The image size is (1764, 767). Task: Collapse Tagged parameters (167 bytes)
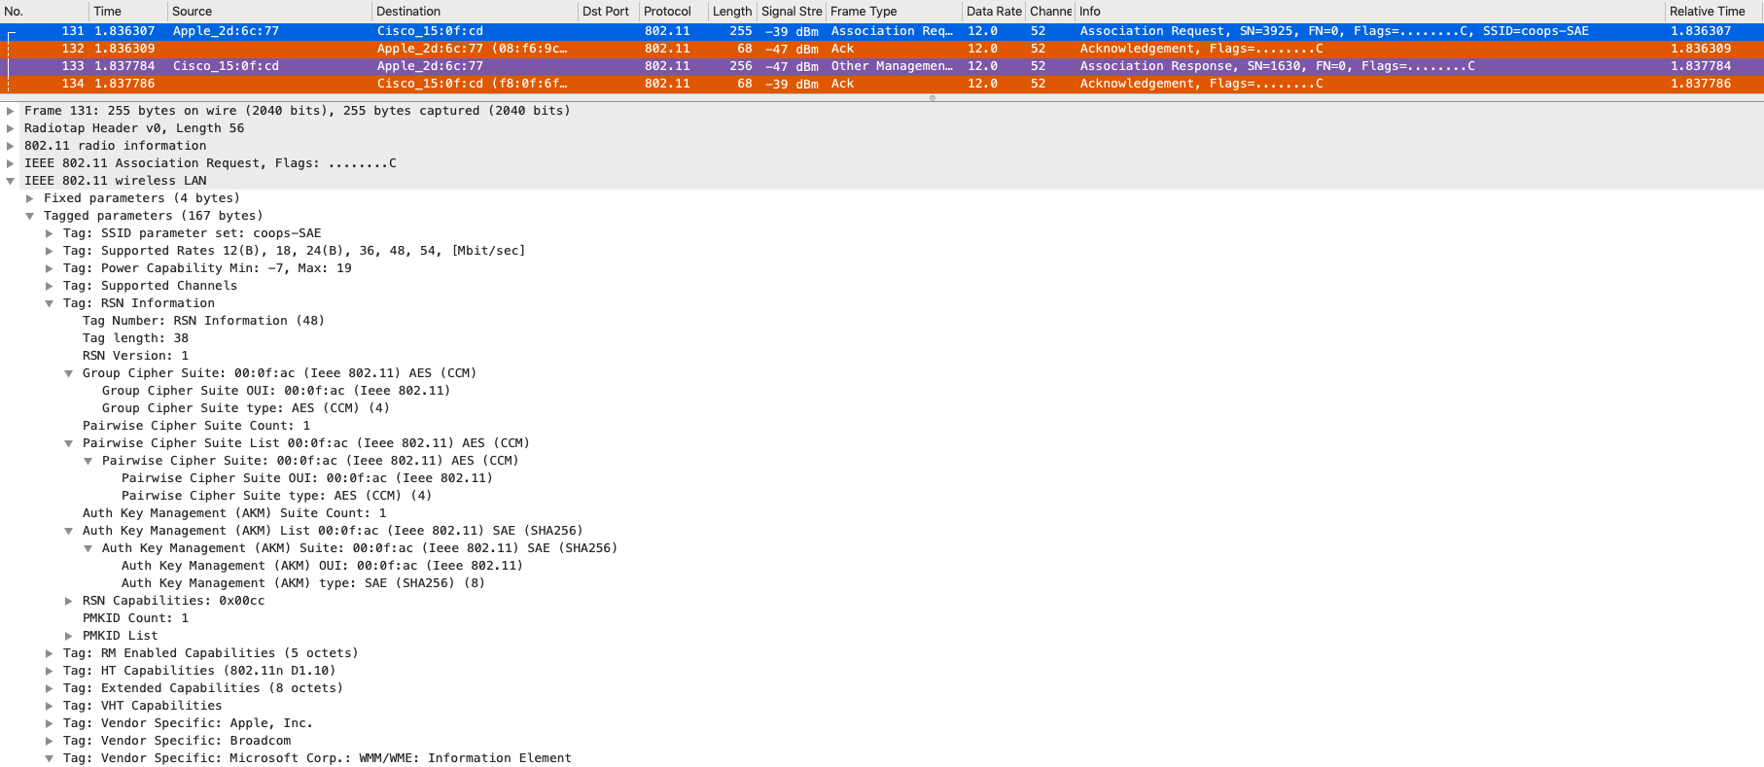30,216
